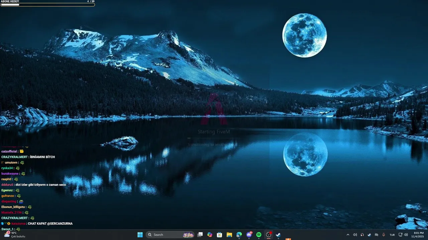Screen dimensions: 428x240
Task: Click the ABONE HEDEFİ progress bar
Action: pyautogui.click(x=47, y=5)
